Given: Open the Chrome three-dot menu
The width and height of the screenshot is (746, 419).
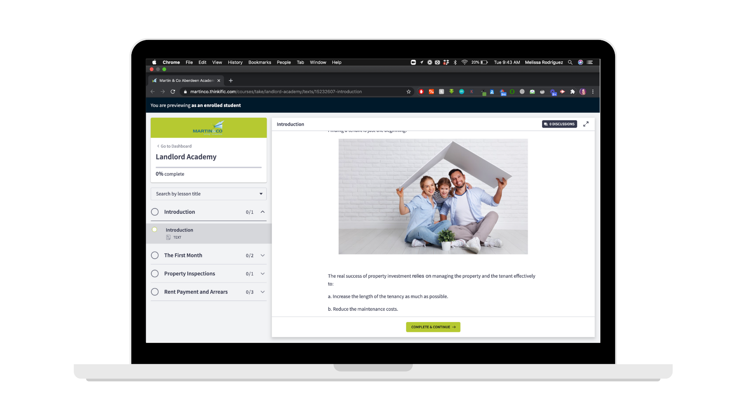Looking at the screenshot, I should 593,92.
